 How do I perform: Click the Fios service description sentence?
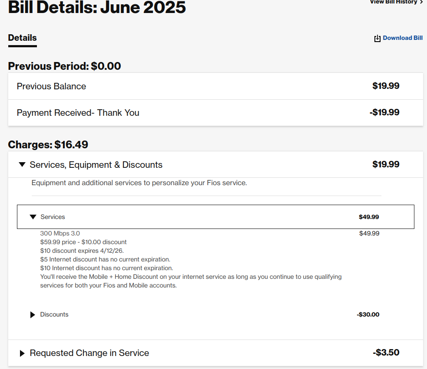click(x=139, y=183)
